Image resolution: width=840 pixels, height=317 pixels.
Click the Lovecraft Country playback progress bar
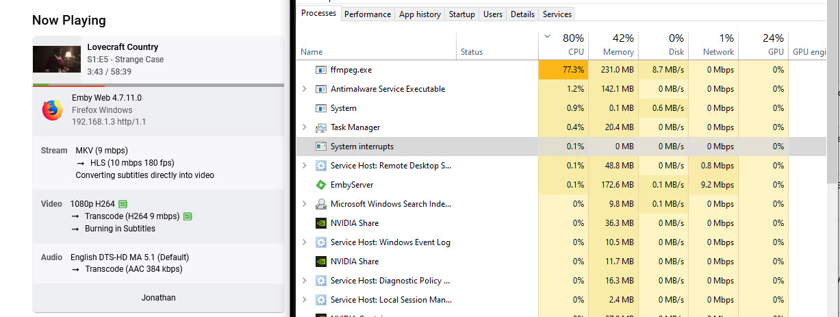tap(158, 85)
